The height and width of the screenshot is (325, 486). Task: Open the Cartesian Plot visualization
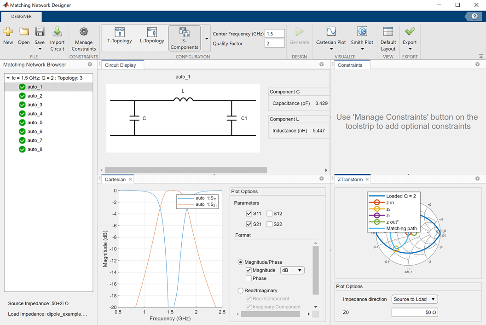click(x=331, y=32)
